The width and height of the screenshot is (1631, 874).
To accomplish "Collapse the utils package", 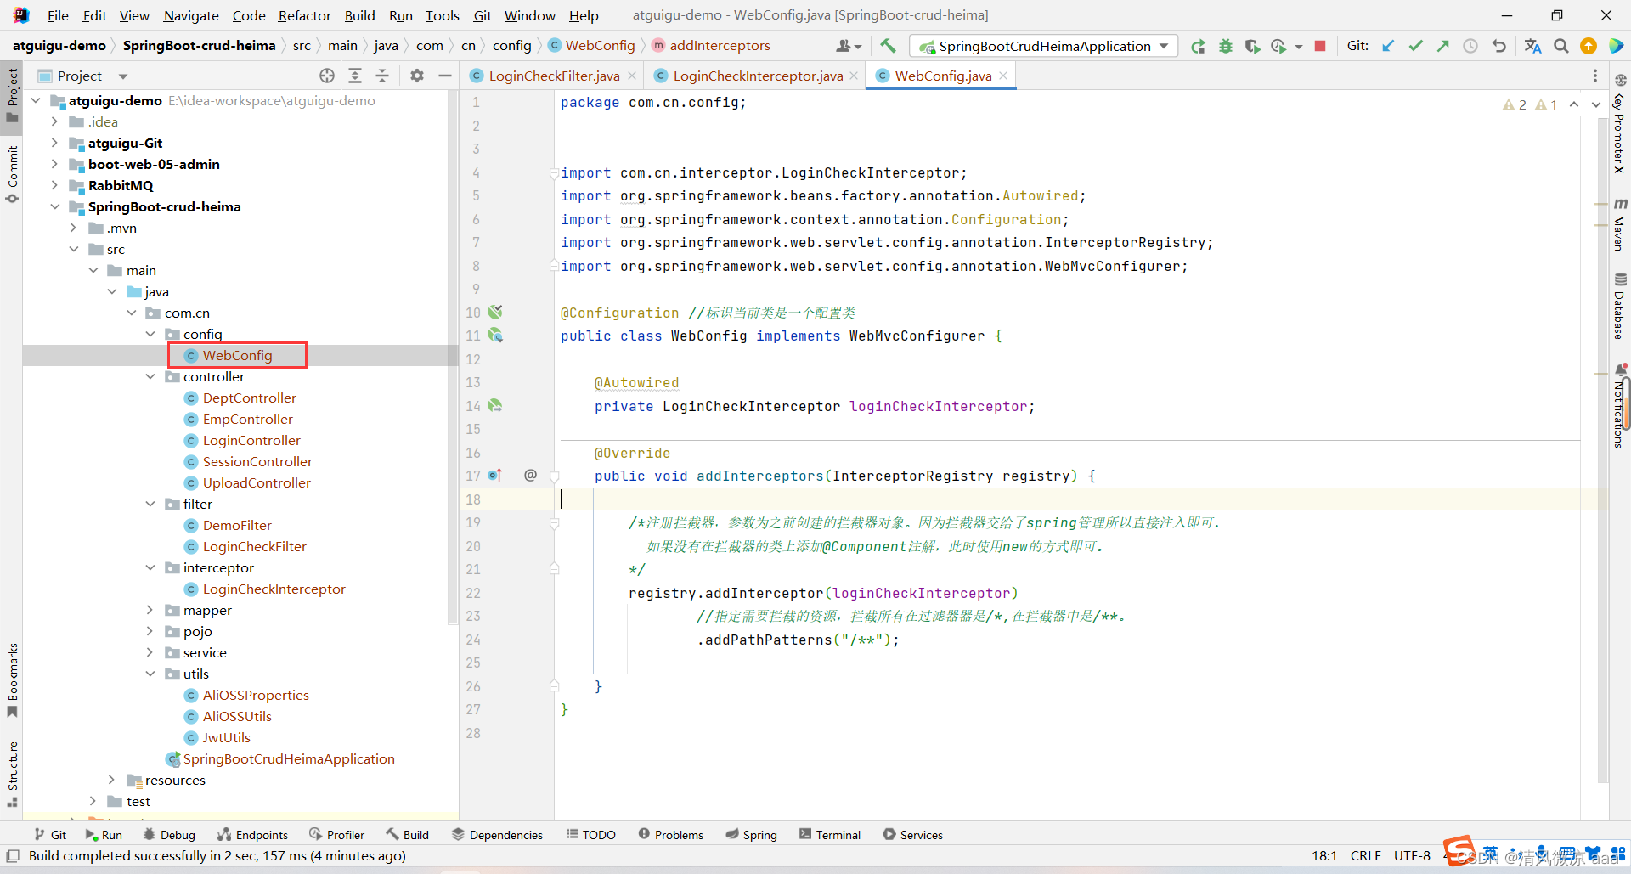I will click(150, 674).
